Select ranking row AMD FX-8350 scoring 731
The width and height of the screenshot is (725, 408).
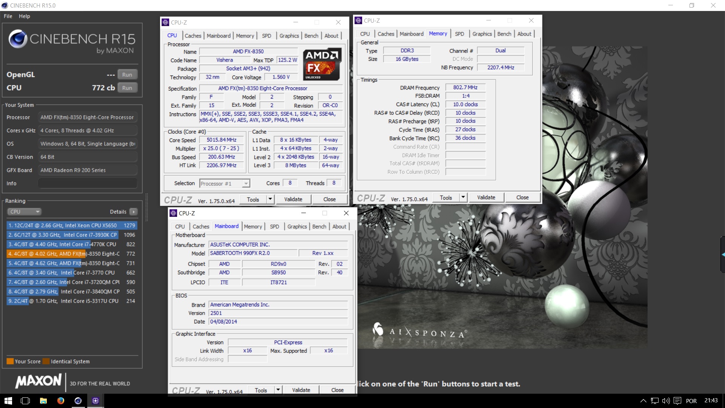coord(72,263)
